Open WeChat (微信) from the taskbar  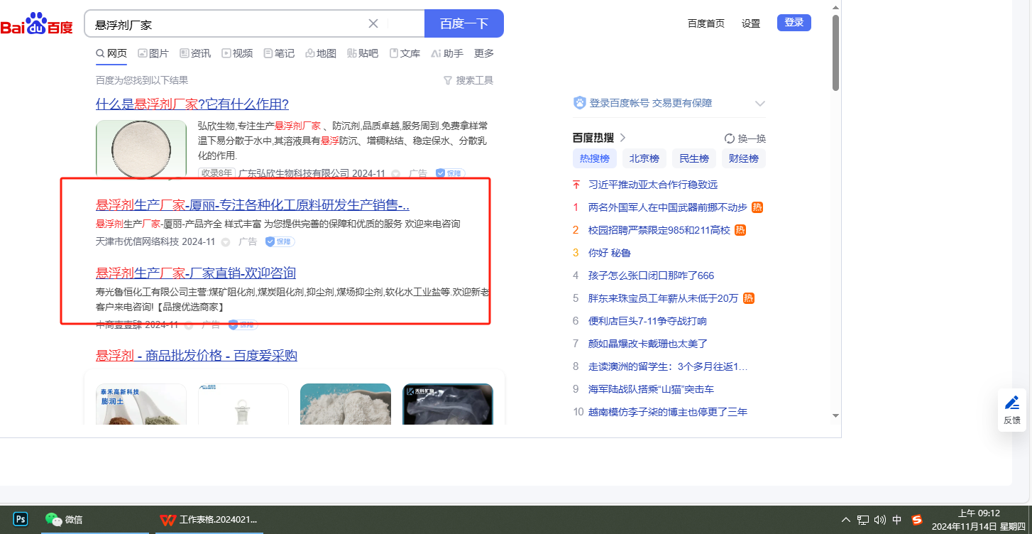[x=65, y=519]
